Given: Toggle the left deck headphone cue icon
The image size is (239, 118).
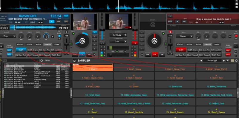Looking at the screenshot, I should (x=102, y=43).
